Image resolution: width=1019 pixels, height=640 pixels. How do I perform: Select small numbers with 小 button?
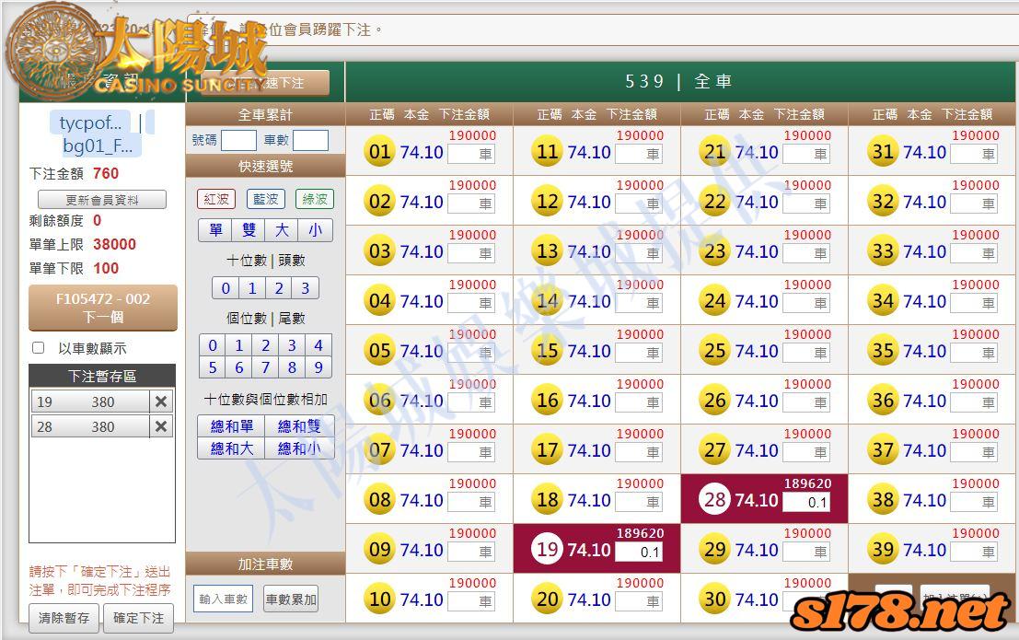pos(315,230)
